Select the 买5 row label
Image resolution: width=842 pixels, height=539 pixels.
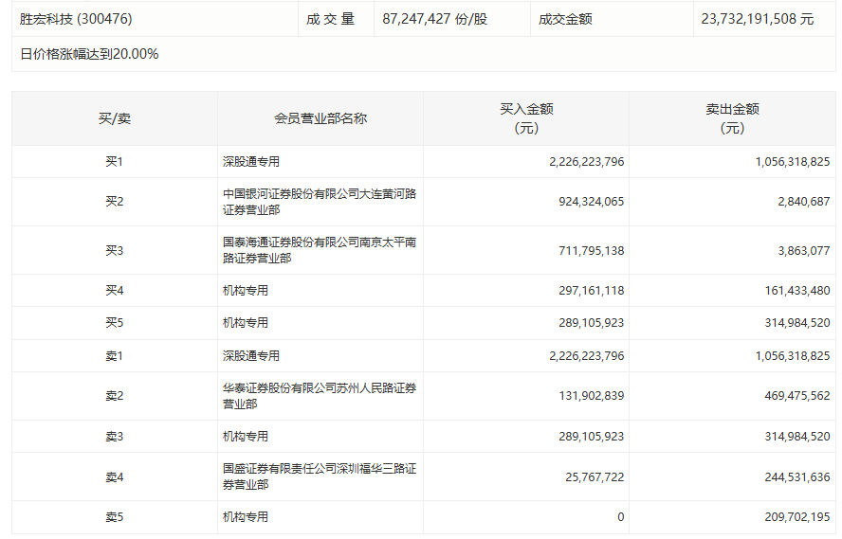[x=115, y=323]
